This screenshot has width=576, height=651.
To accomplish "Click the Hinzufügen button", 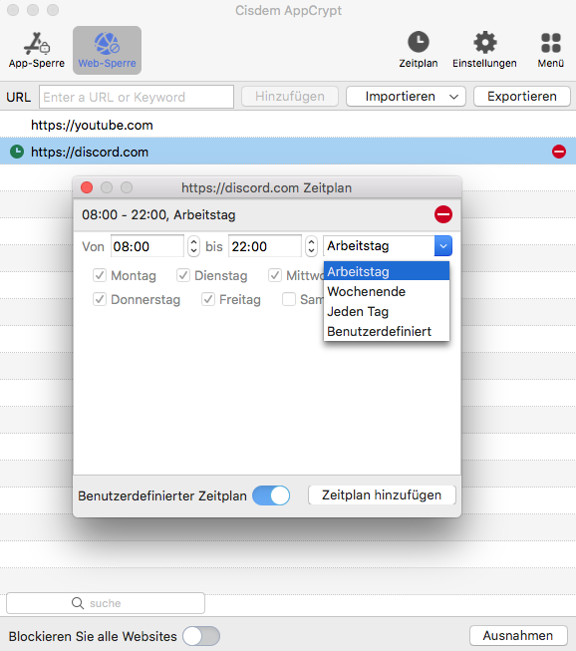I will [290, 97].
